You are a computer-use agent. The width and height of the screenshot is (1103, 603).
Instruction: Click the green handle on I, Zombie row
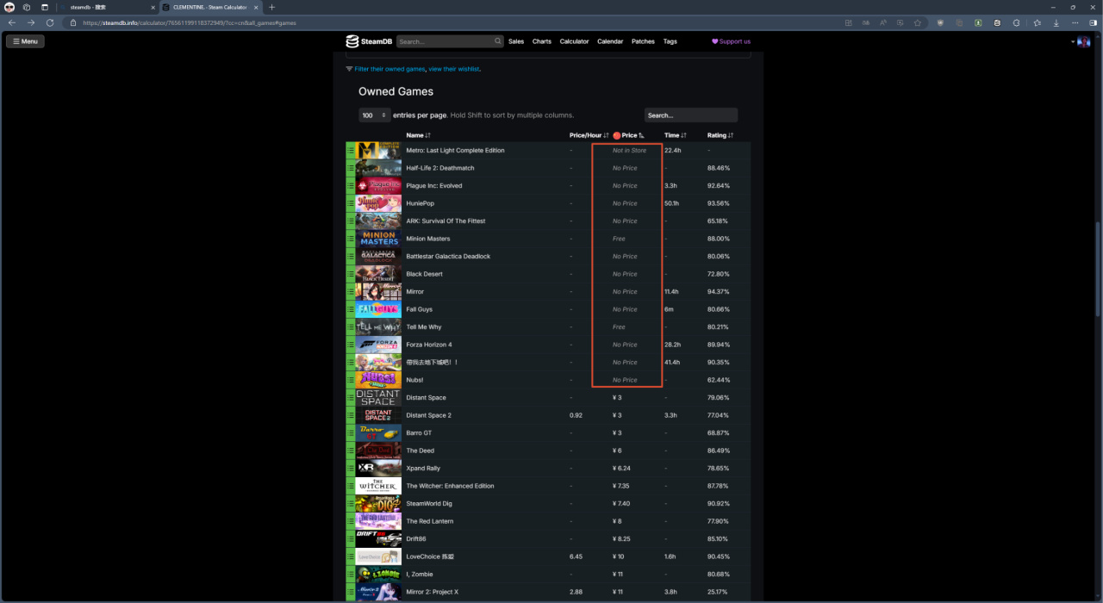351,574
